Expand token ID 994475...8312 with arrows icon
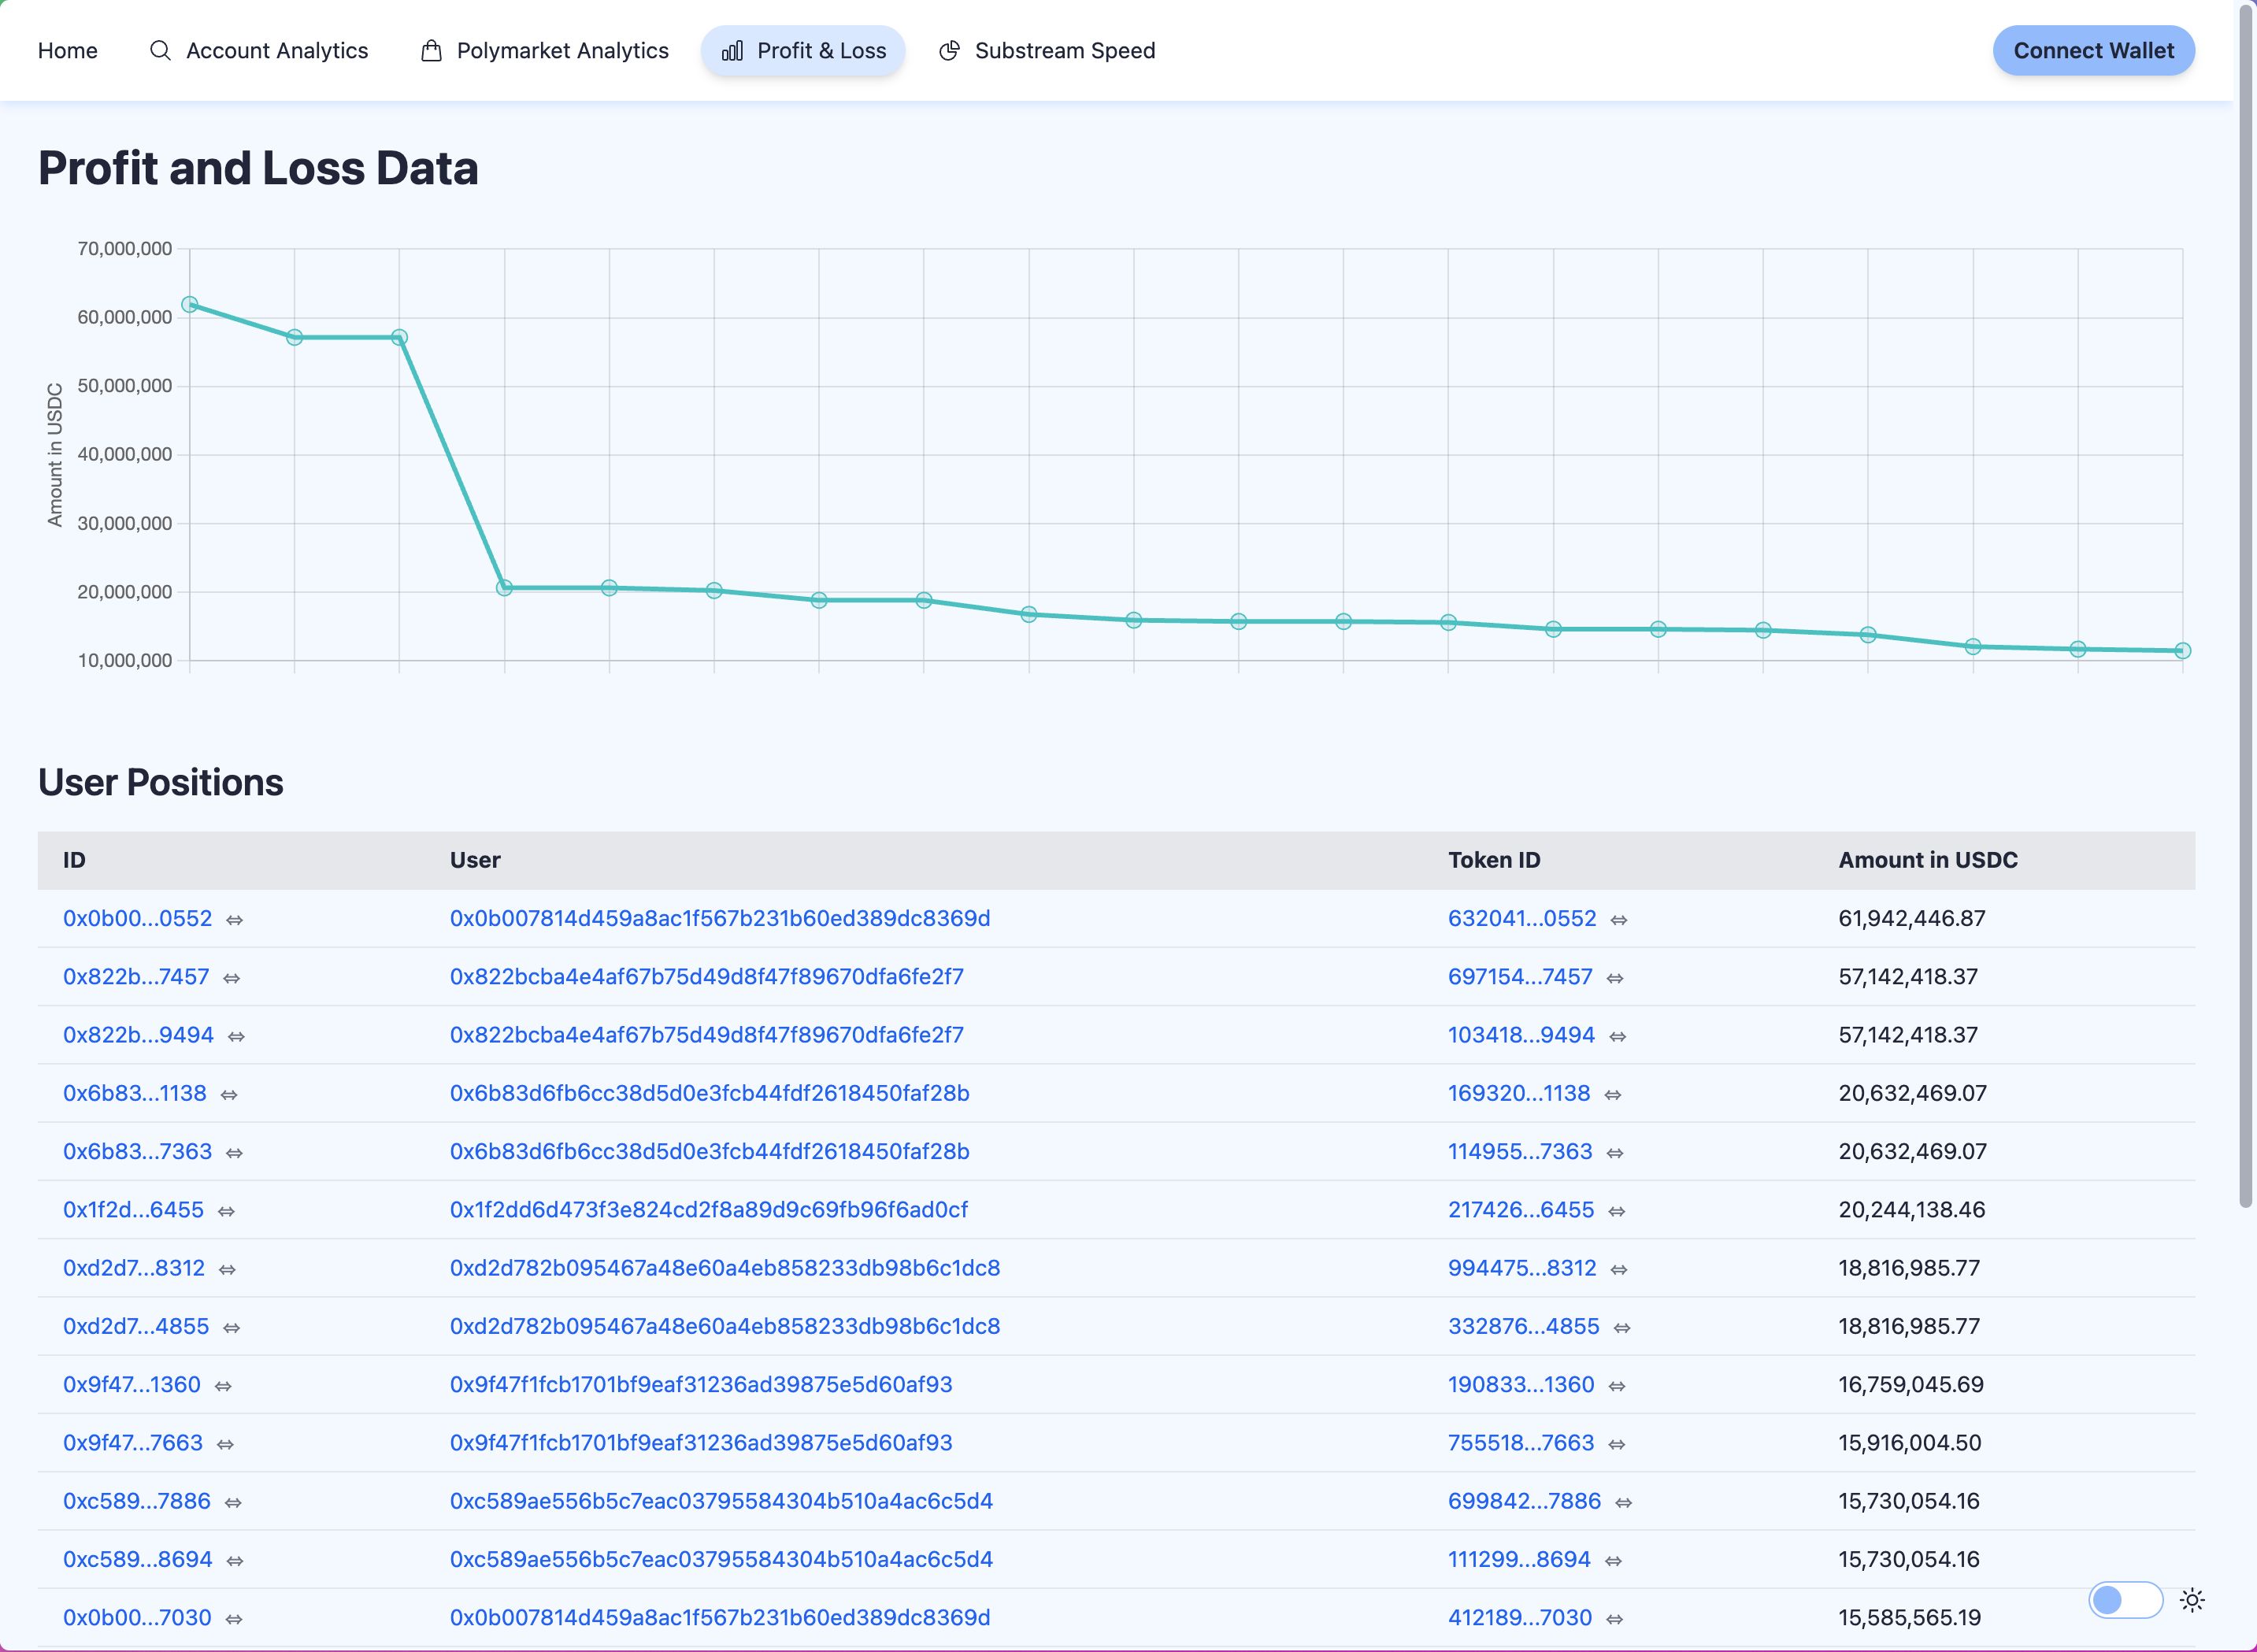 tap(1619, 1269)
